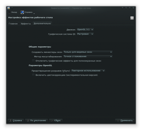Open the VSync tearing prevention dropdown
Image resolution: width=142 pixels, height=130 pixels.
(88, 71)
